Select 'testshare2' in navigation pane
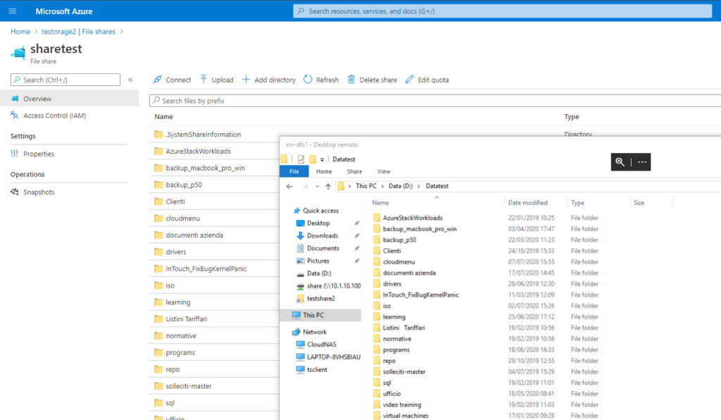Image resolution: width=721 pixels, height=420 pixels. [321, 299]
